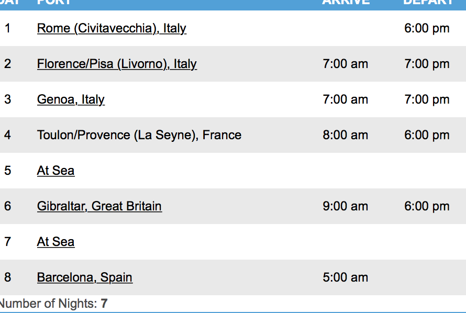Open the Barcelona, Spain port link
This screenshot has height=313, width=466.
click(85, 277)
